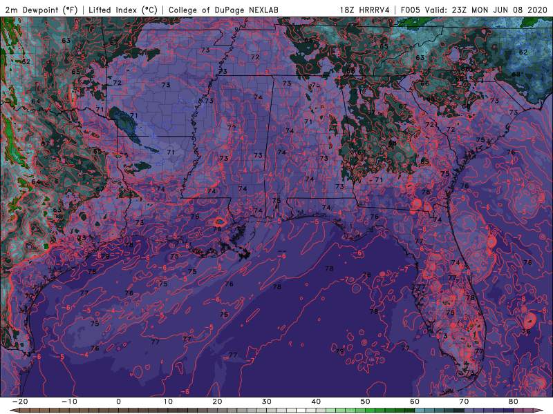Click the teal-blue swatch below the 60 label

[420, 411]
